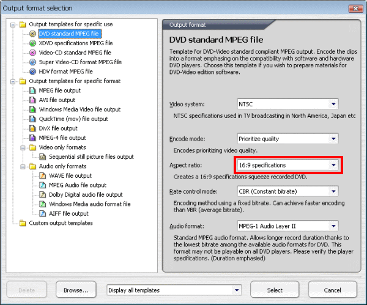
Task: Open the Aspect ratio 16:9 dropdown
Action: pos(333,165)
